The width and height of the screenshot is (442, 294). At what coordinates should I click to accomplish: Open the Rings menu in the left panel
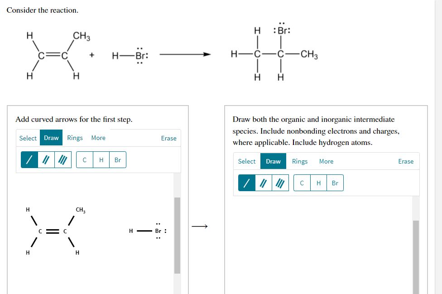tap(75, 138)
